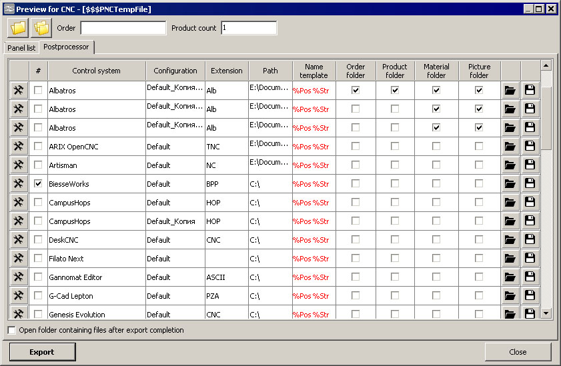Image resolution: width=561 pixels, height=366 pixels.
Task: Browse folder for Gannomat Editor row
Action: coord(510,277)
